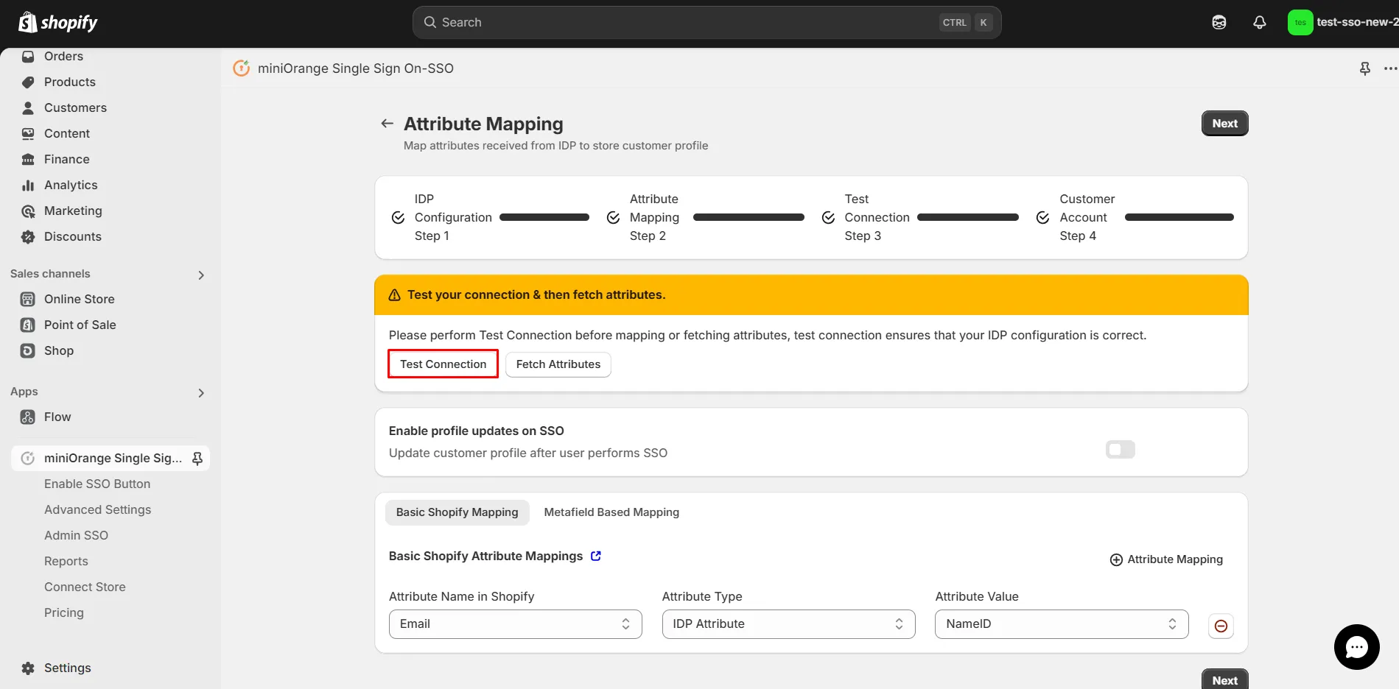Click the Products tag icon
The height and width of the screenshot is (689, 1399).
coord(28,82)
